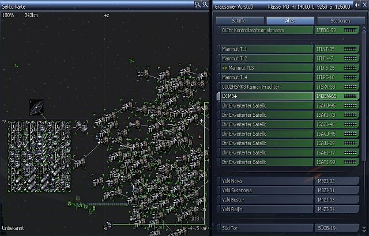
Task: Click ID cell M4ZI-04
Action: pyautogui.click(x=337, y=209)
